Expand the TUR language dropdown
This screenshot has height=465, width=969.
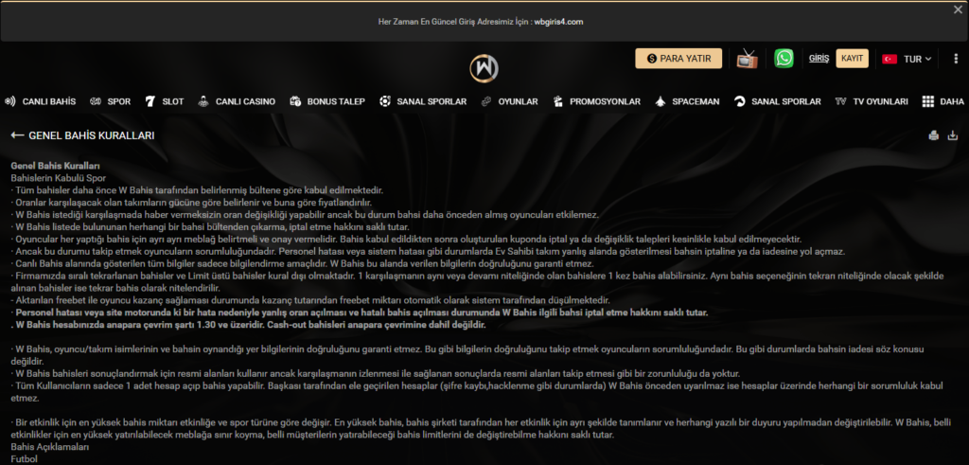(918, 60)
